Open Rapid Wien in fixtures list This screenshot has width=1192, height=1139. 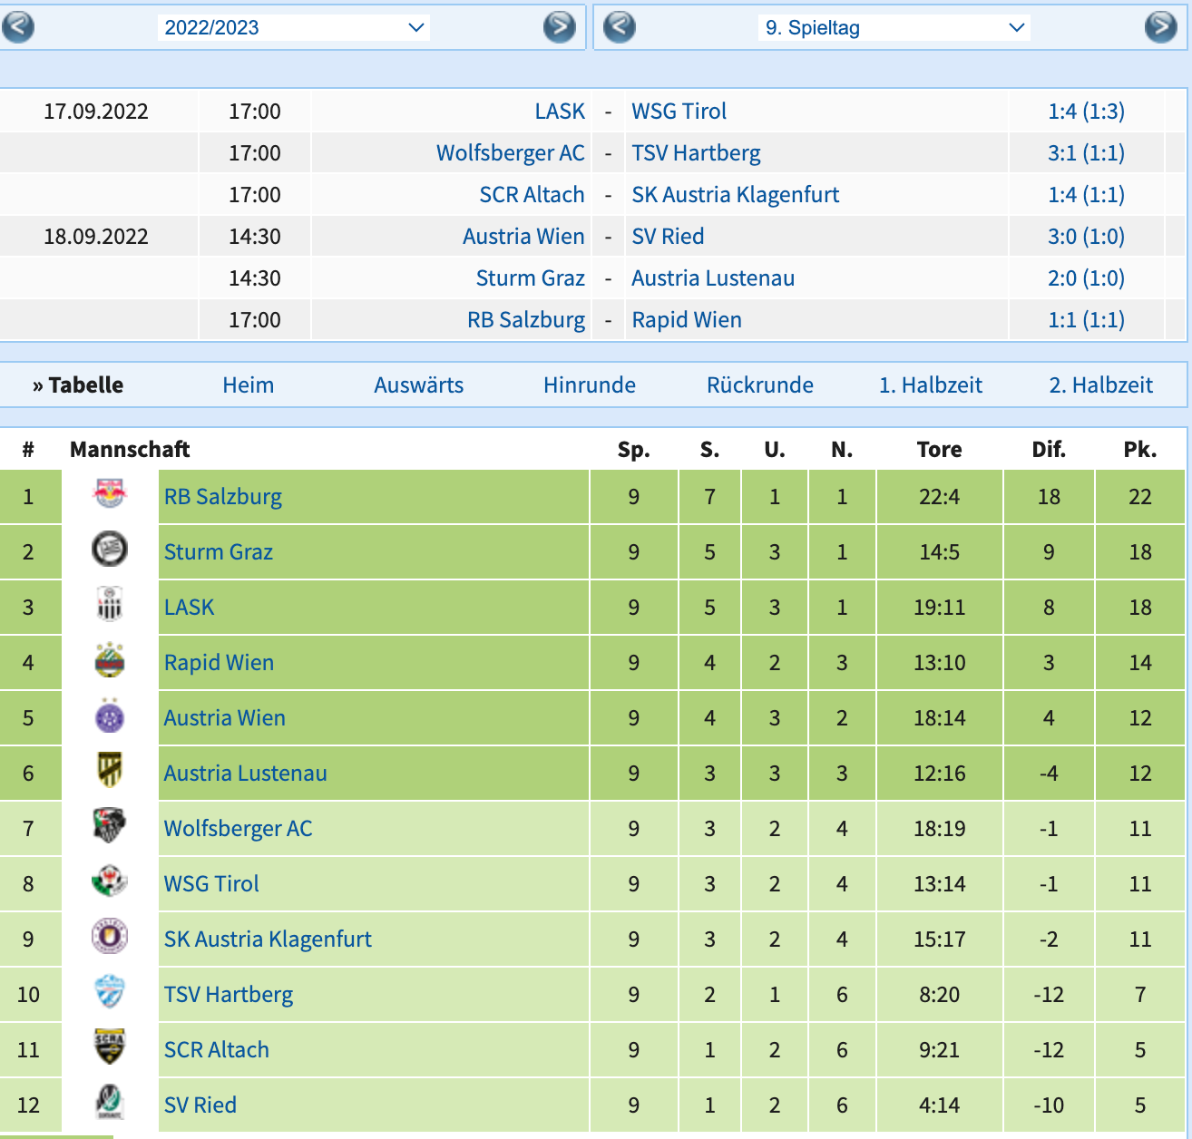pos(687,320)
